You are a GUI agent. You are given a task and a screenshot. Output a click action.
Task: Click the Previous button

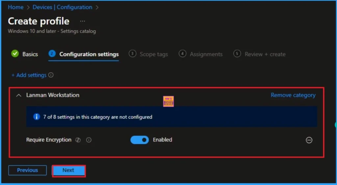click(x=27, y=170)
